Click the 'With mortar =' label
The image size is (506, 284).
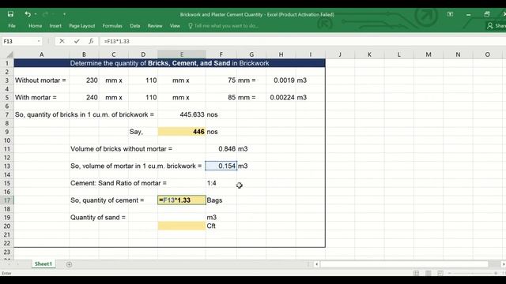point(36,97)
